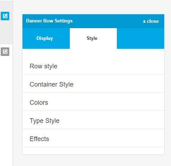Click the blue edit pencil icon
The image size is (171, 166).
coord(5,16)
